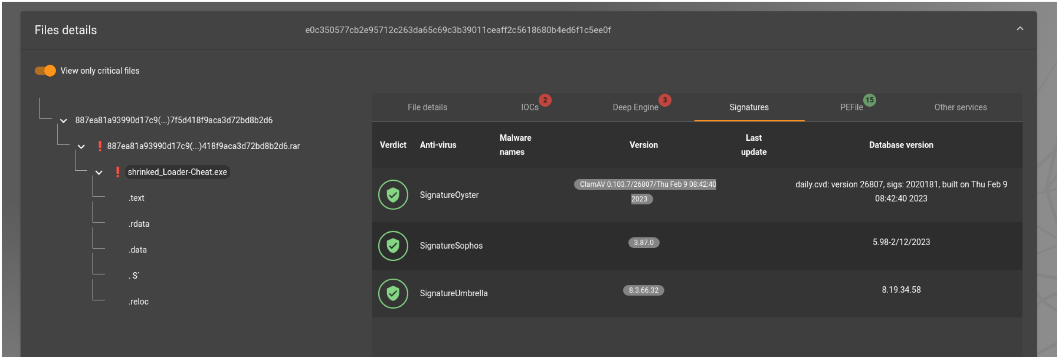This screenshot has height=357, width=1057.
Task: Select the .rdata section
Action: tap(139, 224)
